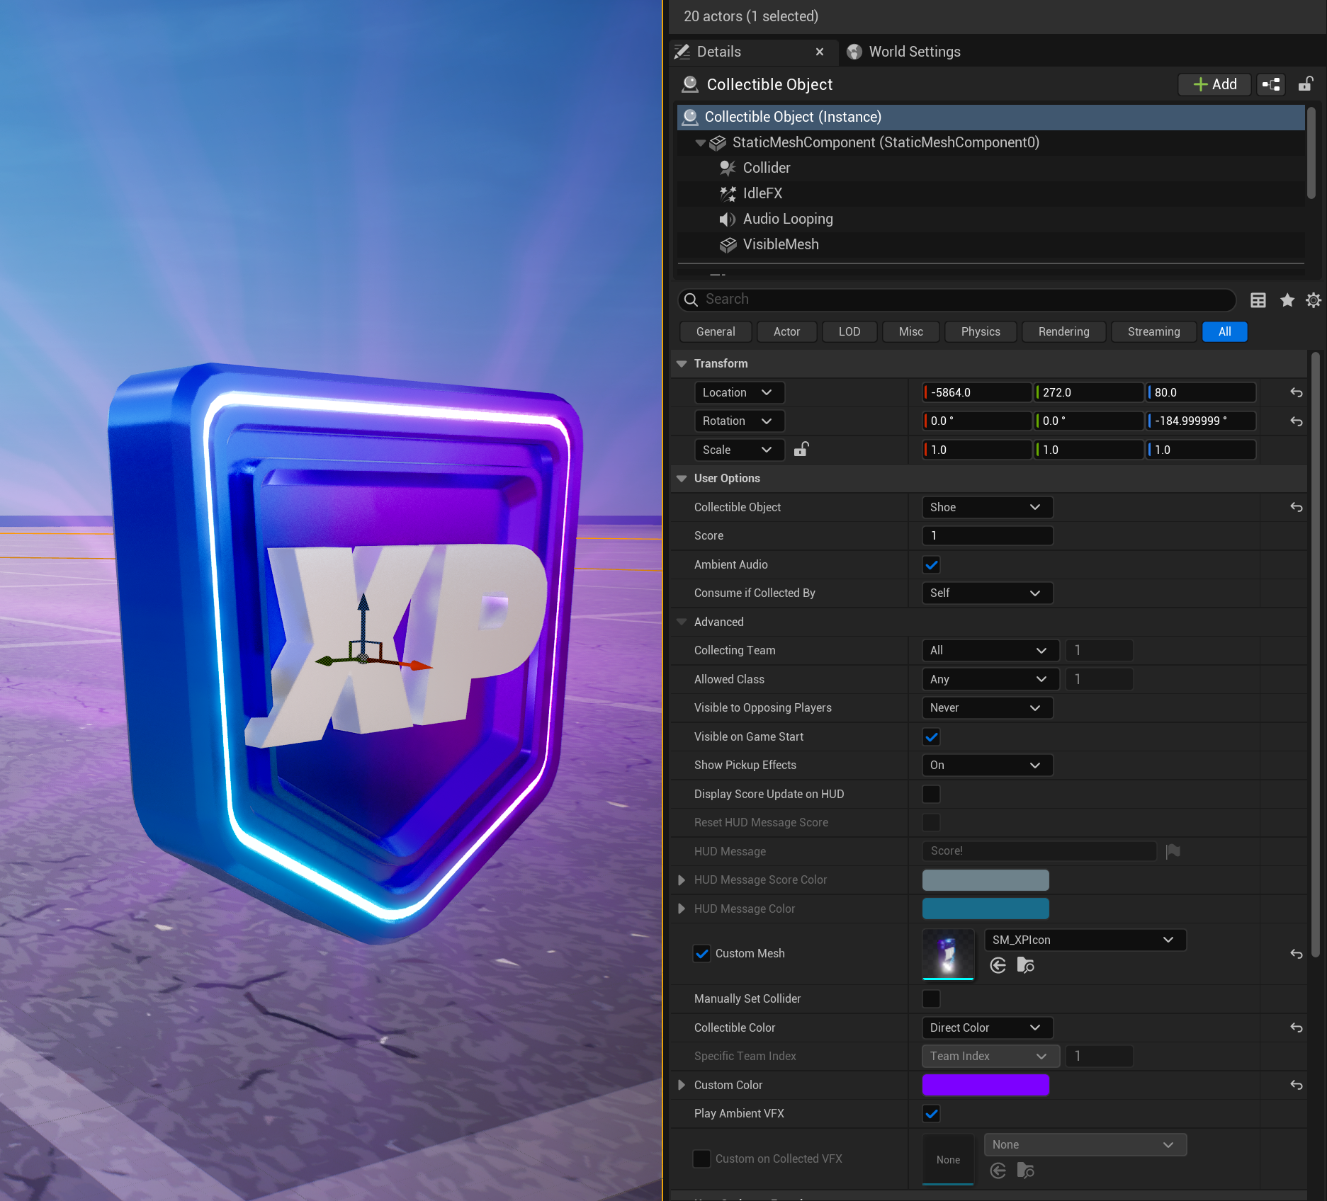
Task: Toggle Visible on Game Start checkbox
Action: coord(932,736)
